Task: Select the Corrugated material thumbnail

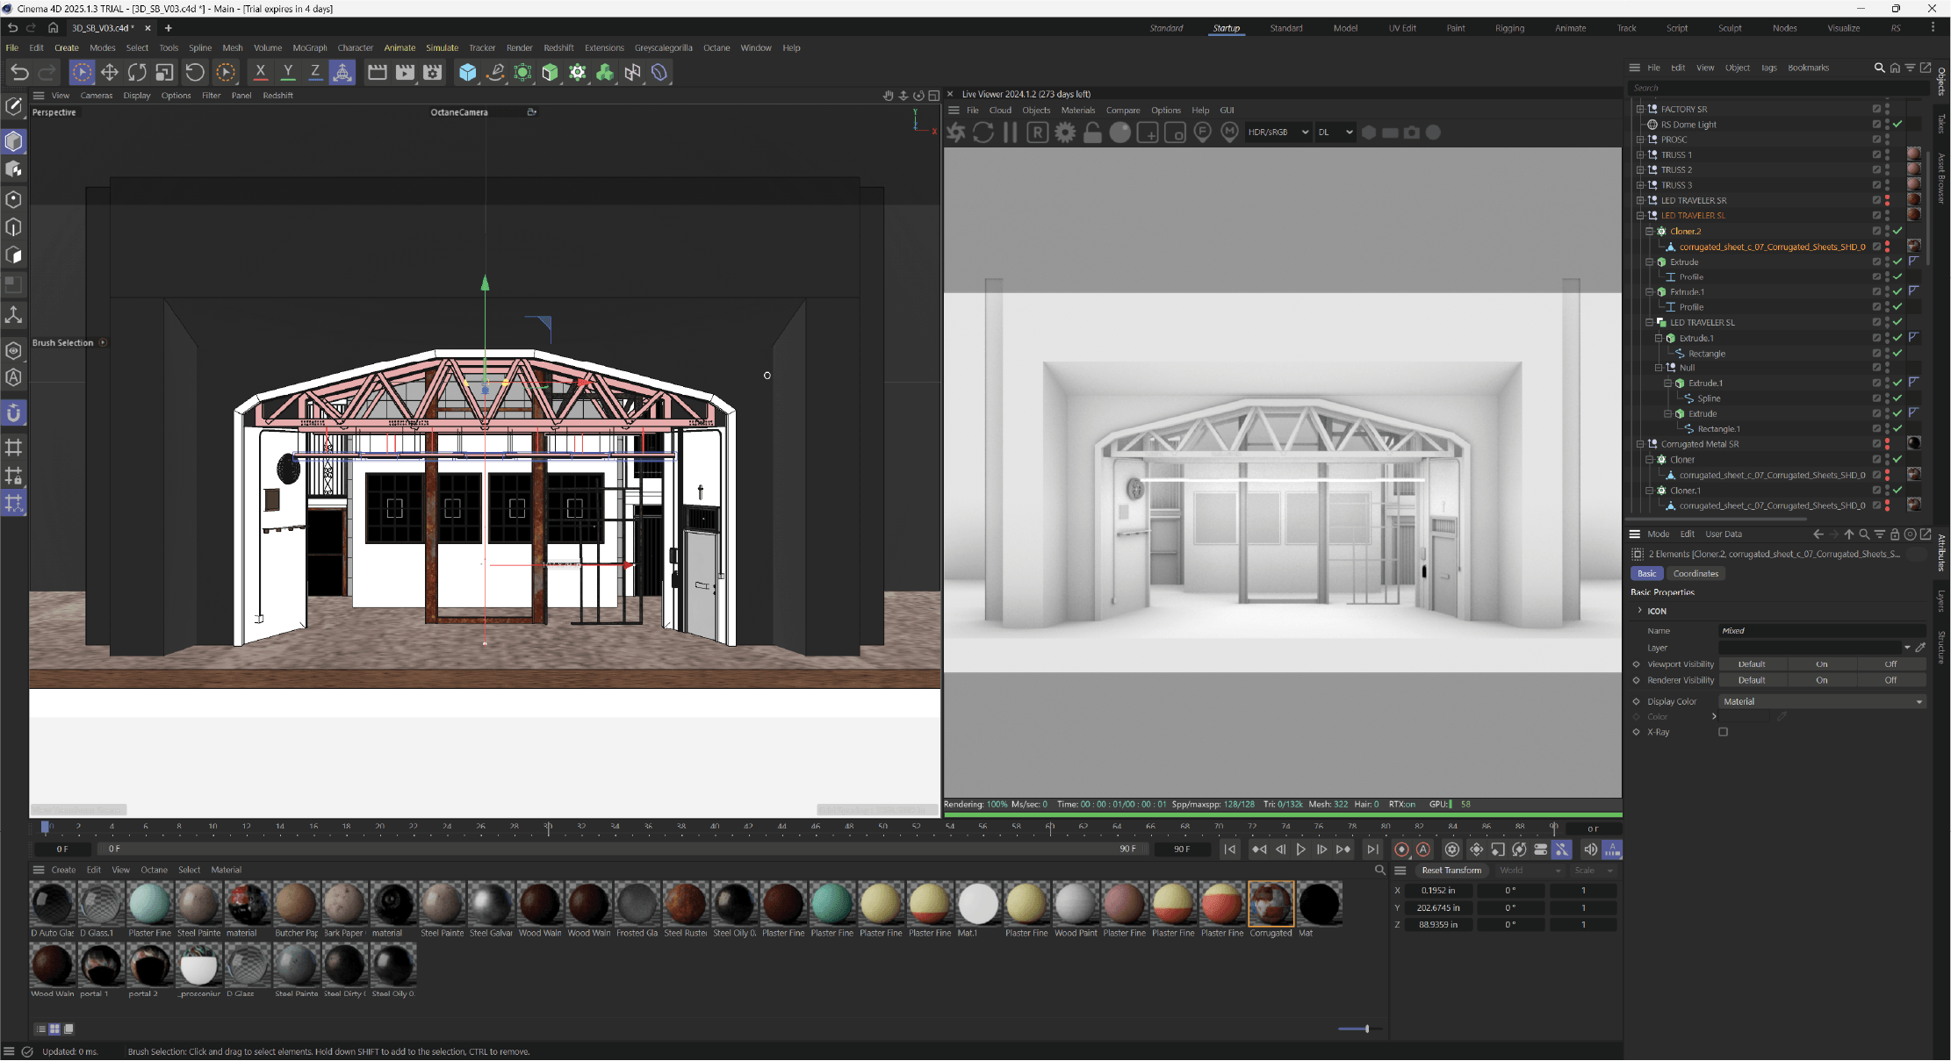Action: coord(1271,904)
